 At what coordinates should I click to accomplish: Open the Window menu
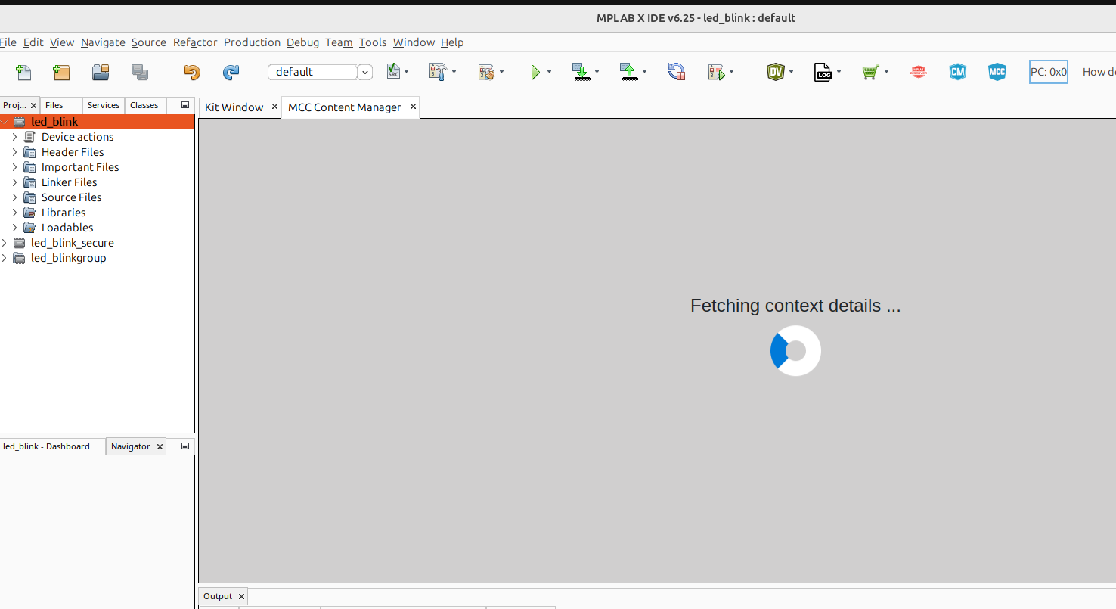(x=414, y=42)
